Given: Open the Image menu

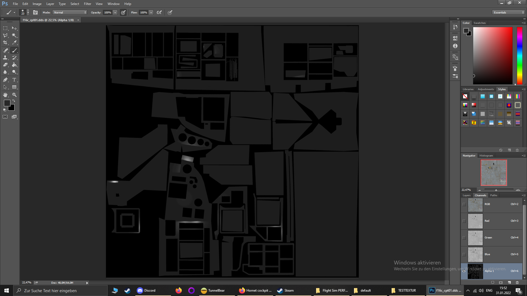Looking at the screenshot, I should click(x=37, y=4).
